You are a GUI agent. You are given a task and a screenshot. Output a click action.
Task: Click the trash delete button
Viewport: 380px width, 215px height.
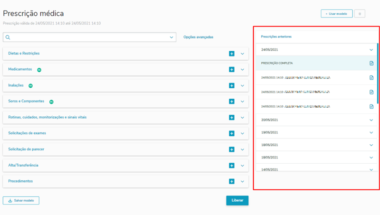pos(360,14)
